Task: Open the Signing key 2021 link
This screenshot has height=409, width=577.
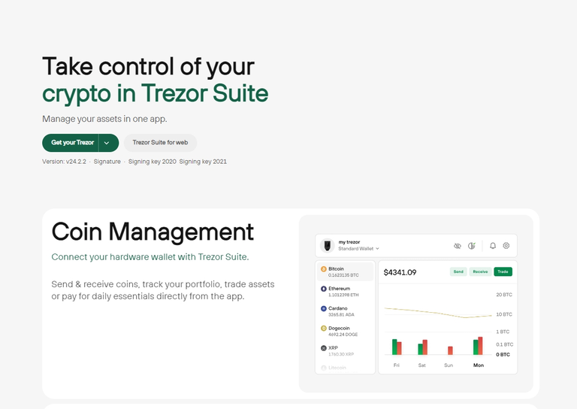Action: [203, 162]
